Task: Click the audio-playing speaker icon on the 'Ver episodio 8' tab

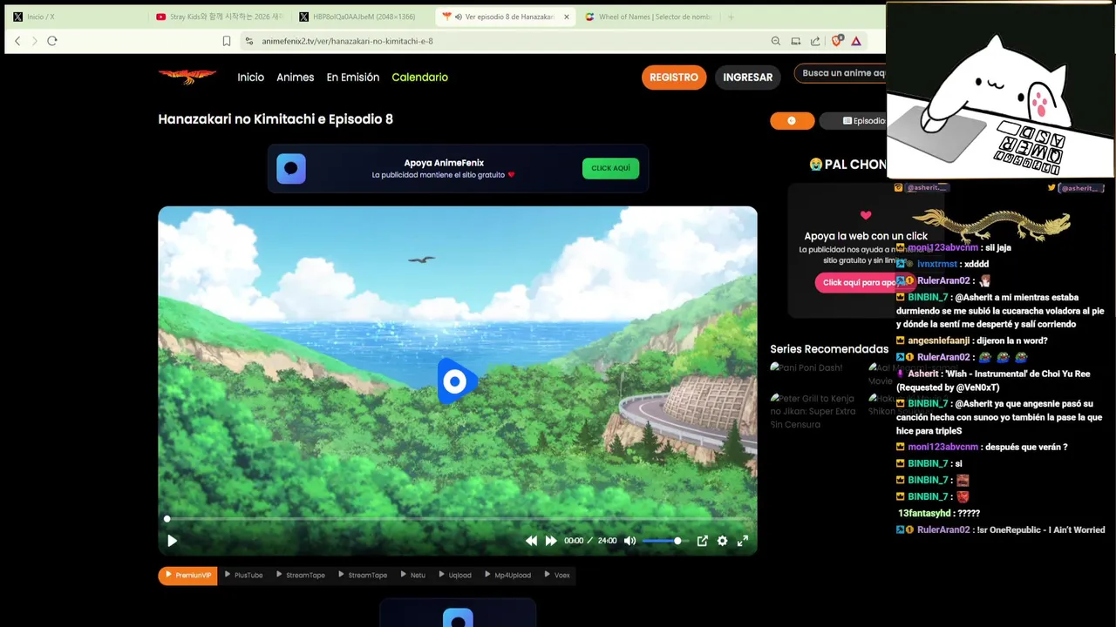Action: coord(459,17)
